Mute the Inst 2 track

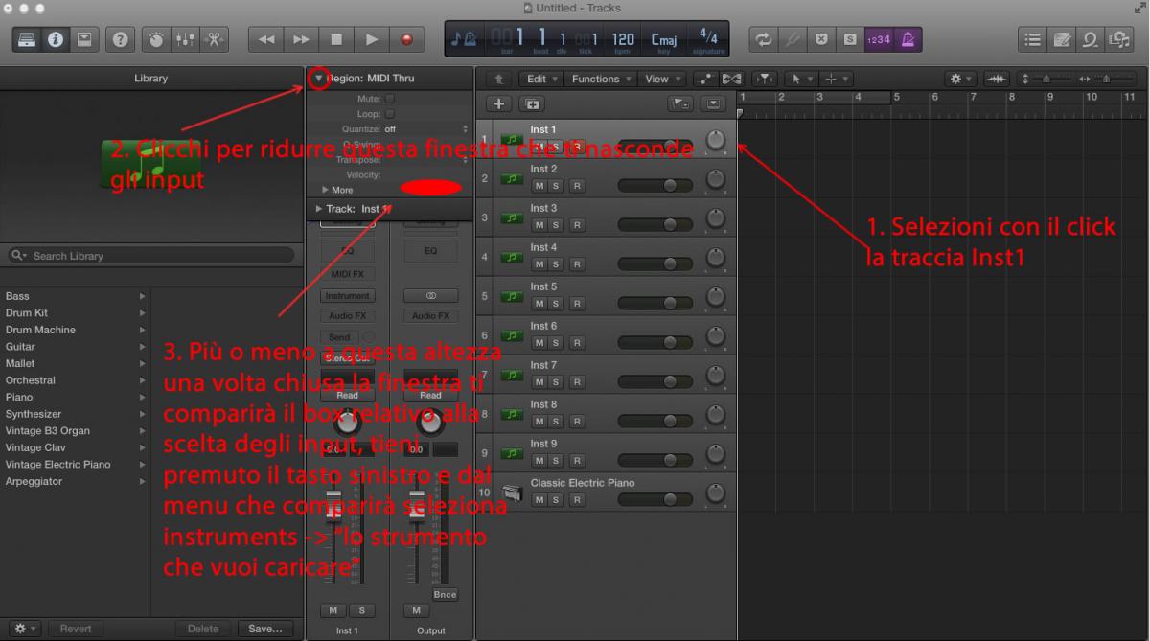coord(540,185)
